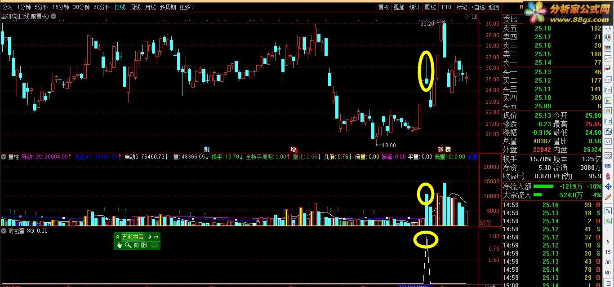This screenshot has height=287, width=614.
Task: Click the f(x) formula sidebar icon
Action: click(x=608, y=131)
